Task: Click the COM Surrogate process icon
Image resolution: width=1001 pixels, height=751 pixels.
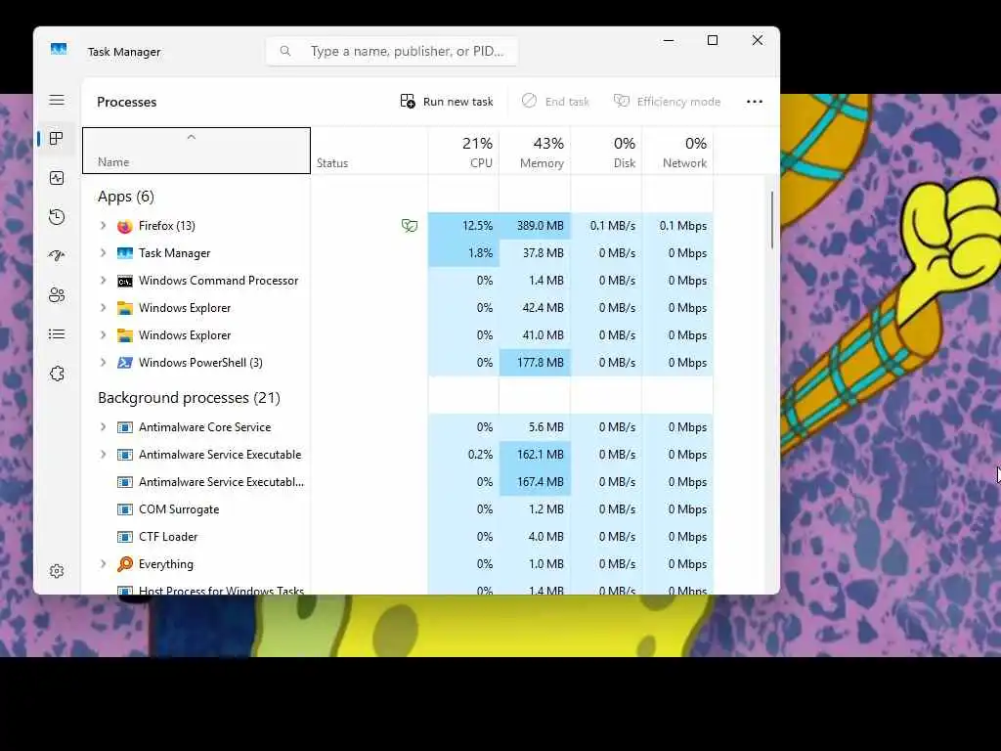Action: click(x=125, y=509)
